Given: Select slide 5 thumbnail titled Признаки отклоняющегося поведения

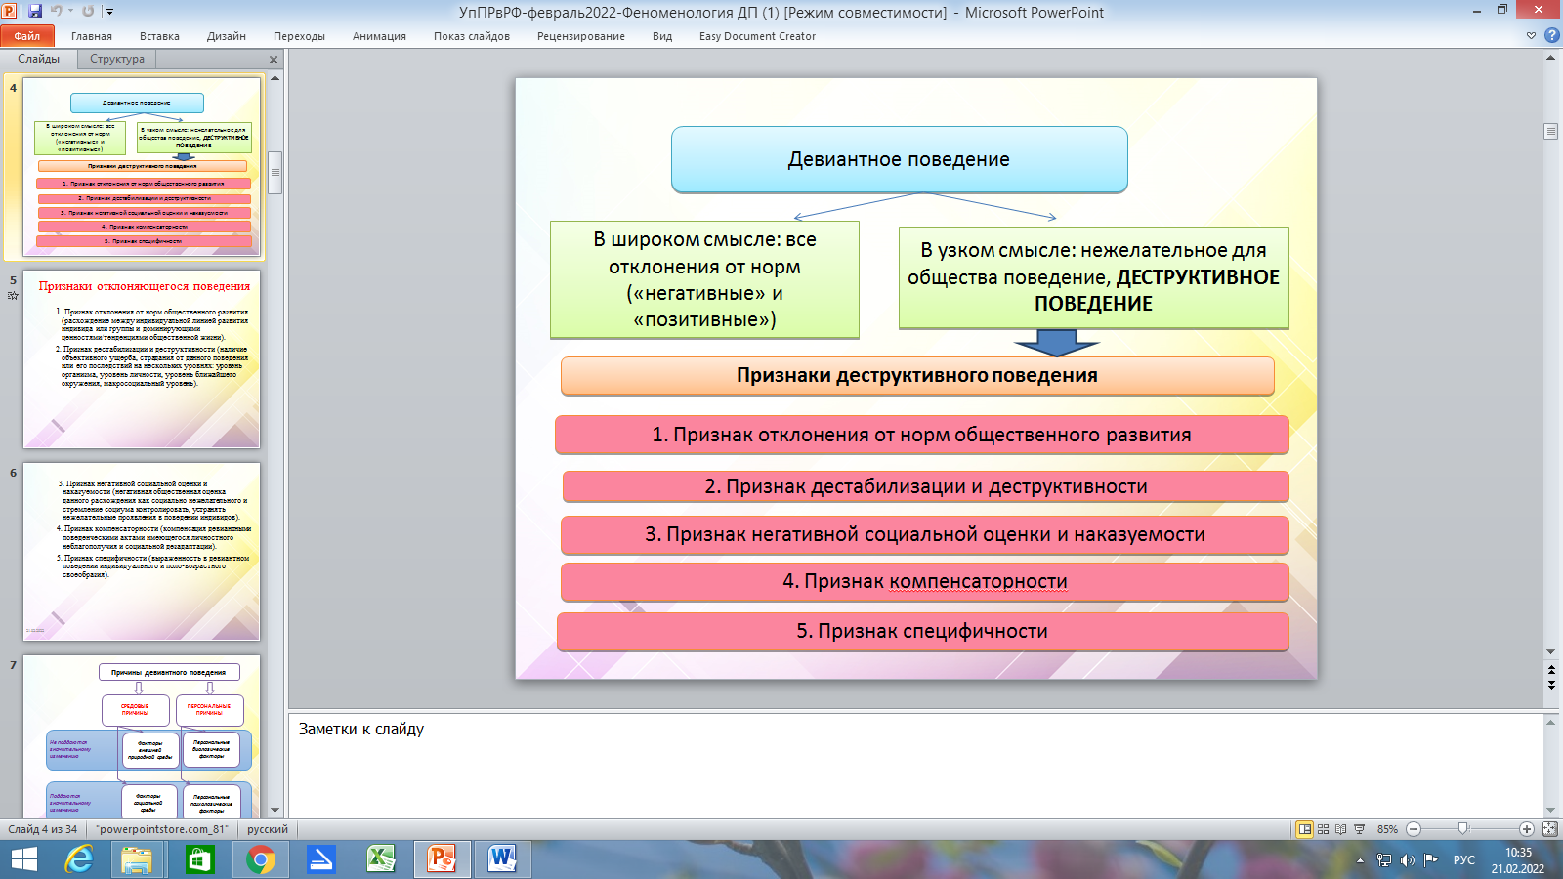Looking at the screenshot, I should [142, 359].
